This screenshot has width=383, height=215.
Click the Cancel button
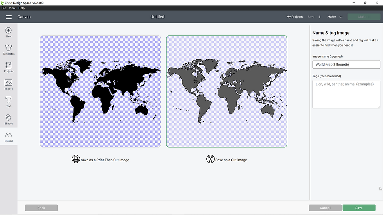tap(325, 208)
